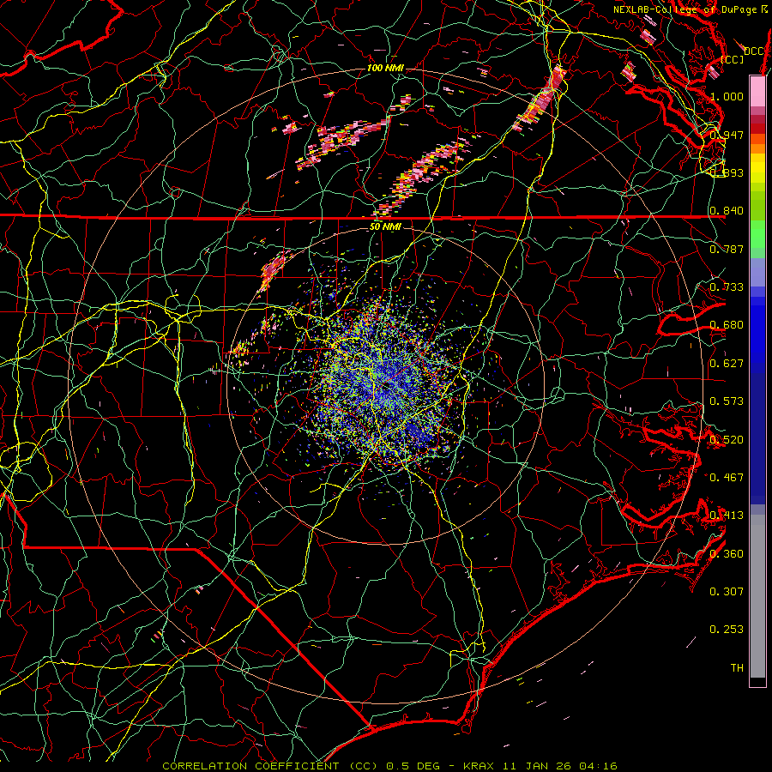This screenshot has height=772, width=772.
Task: Click the 50 NMI range ring label
Action: [385, 226]
